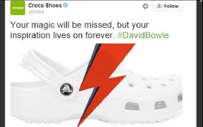Open the Crocs Shoes display name link
This screenshot has width=203, height=127.
coord(45,5)
